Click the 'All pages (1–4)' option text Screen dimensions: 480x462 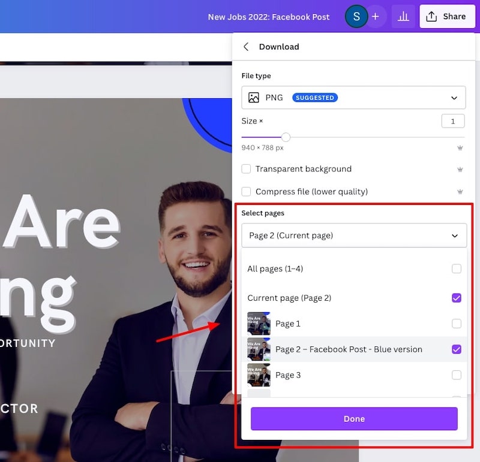pos(275,269)
